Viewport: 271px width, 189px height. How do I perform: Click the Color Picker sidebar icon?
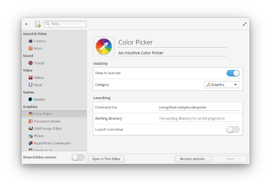[30, 114]
